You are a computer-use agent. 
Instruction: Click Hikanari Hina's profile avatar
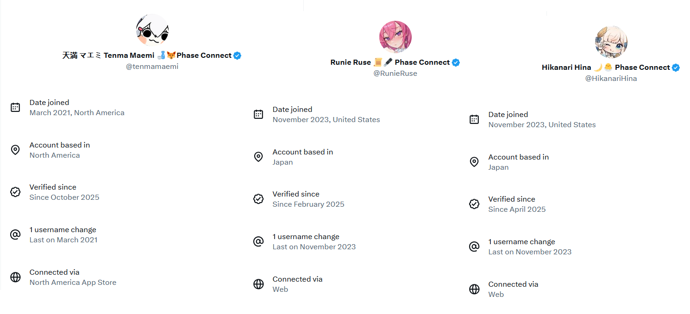point(611,42)
